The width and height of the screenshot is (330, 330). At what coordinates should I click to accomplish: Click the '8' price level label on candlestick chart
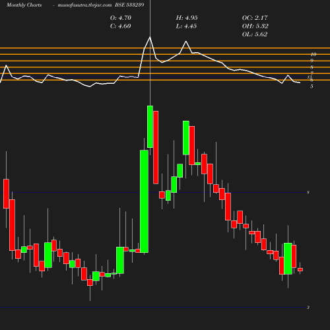point(308,193)
